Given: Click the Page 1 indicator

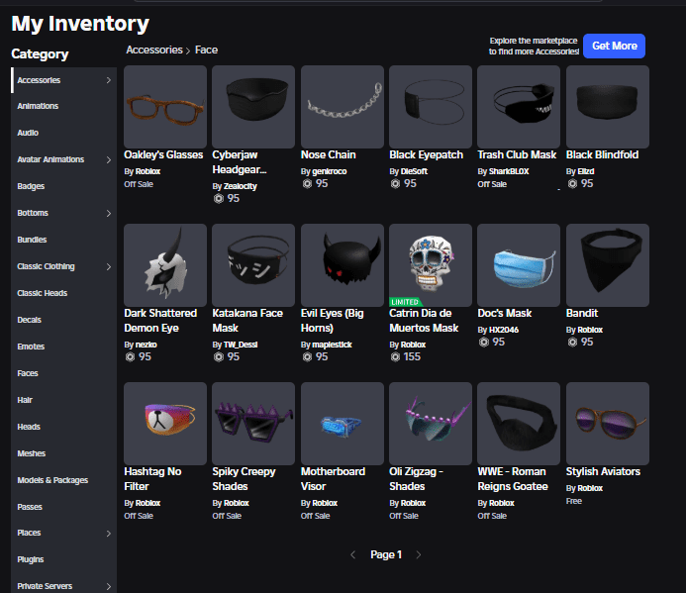Looking at the screenshot, I should tap(386, 555).
